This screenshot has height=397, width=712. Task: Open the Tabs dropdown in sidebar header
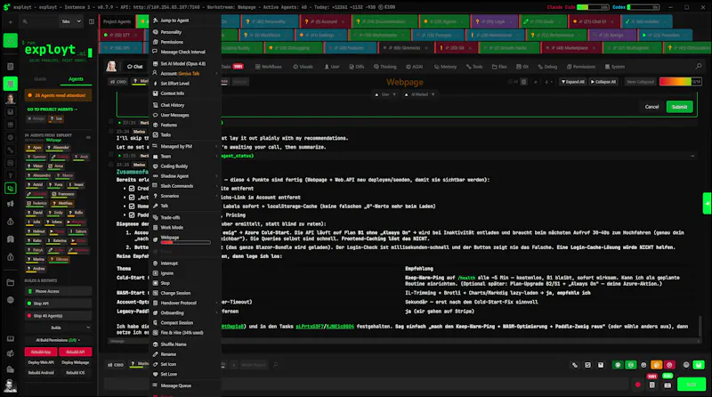[x=71, y=21]
